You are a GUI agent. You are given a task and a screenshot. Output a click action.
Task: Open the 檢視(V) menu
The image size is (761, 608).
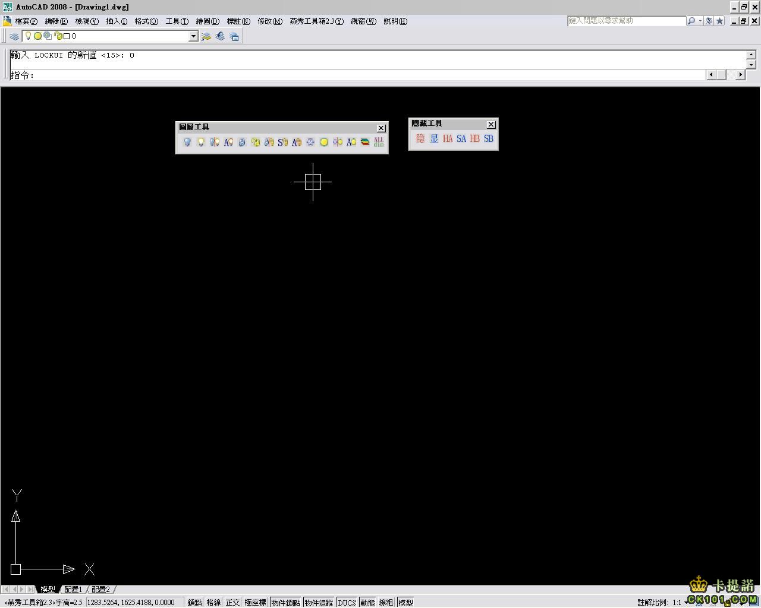[87, 21]
